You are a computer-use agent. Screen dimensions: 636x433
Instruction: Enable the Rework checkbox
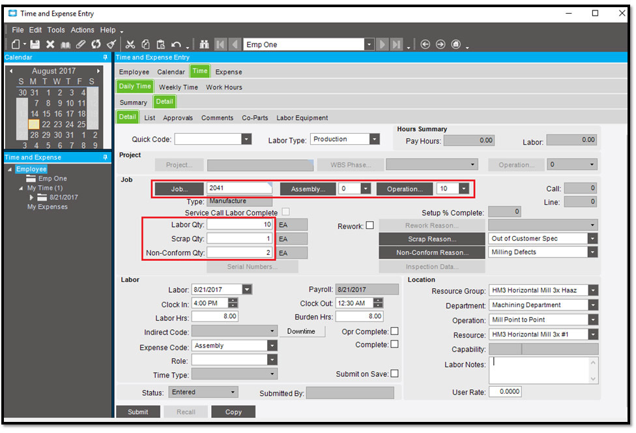pyautogui.click(x=371, y=224)
